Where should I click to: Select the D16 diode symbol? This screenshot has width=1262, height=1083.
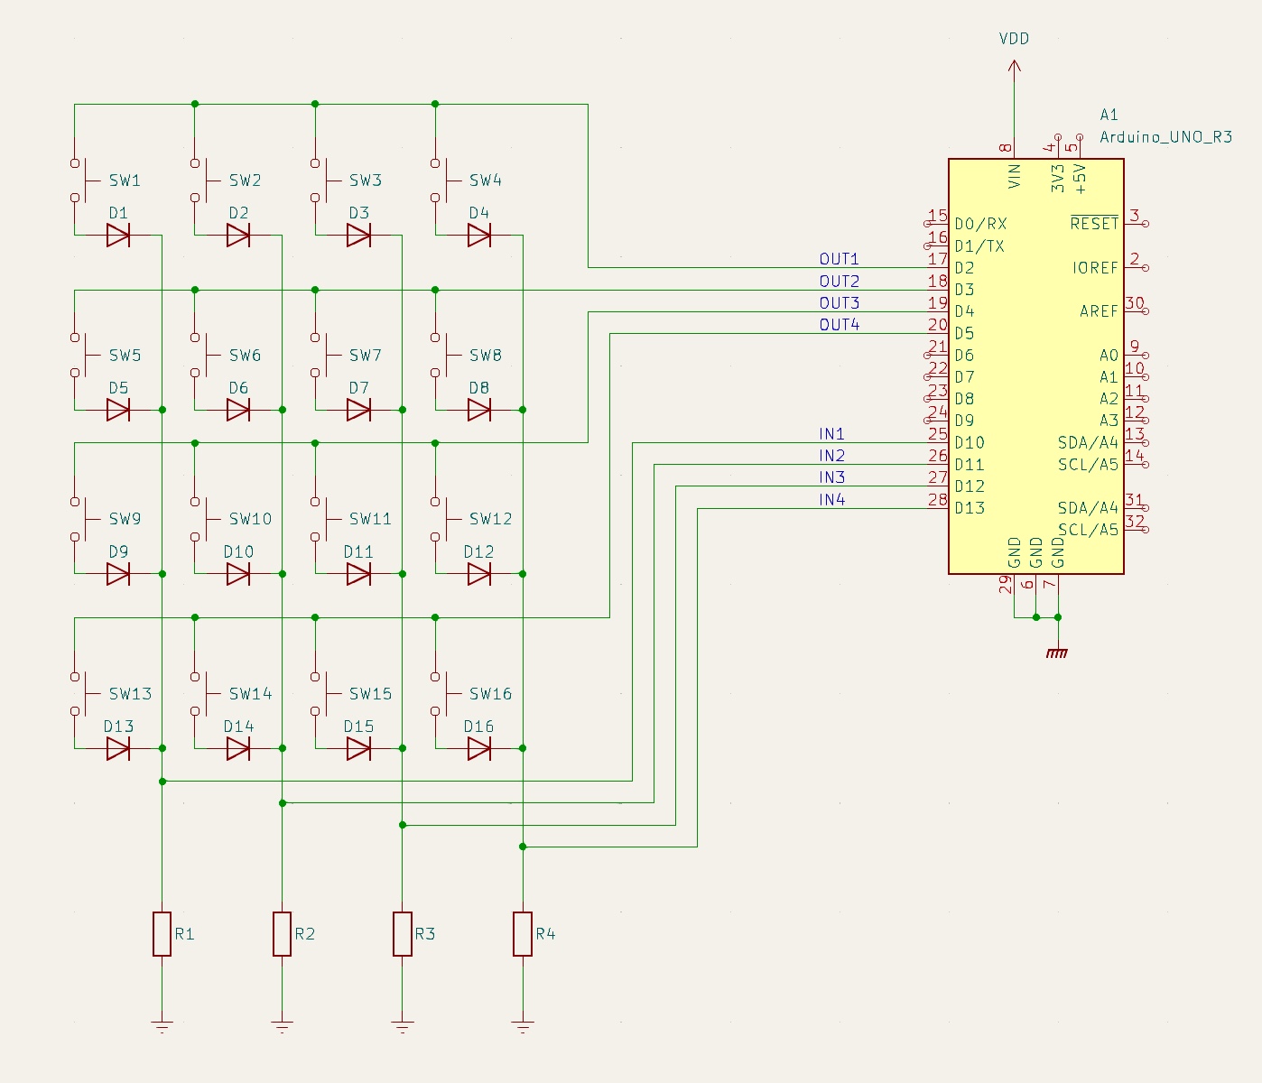click(x=479, y=748)
